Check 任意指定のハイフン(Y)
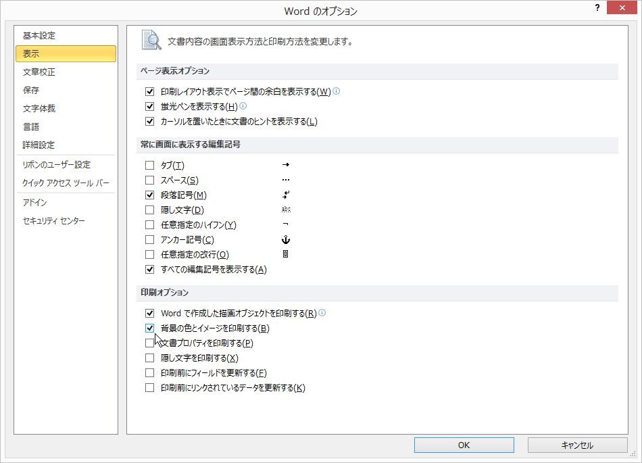This screenshot has width=642, height=463. coord(149,225)
